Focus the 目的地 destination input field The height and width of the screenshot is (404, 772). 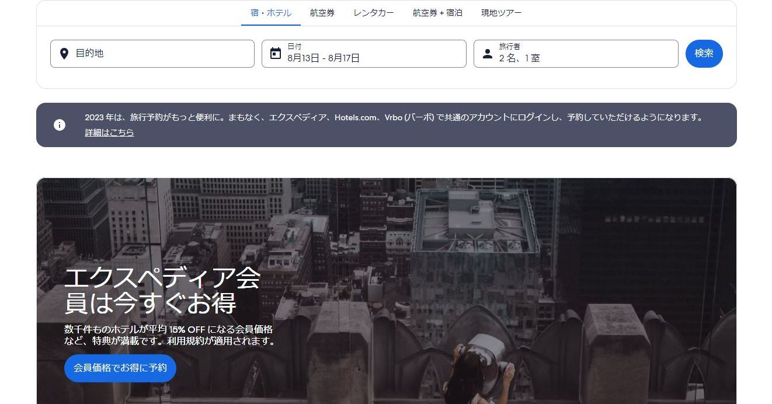[x=158, y=54]
